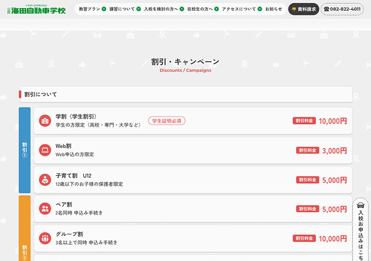The image size is (371, 261).
Task: Open the 教習プラン menu
Action: click(x=89, y=9)
